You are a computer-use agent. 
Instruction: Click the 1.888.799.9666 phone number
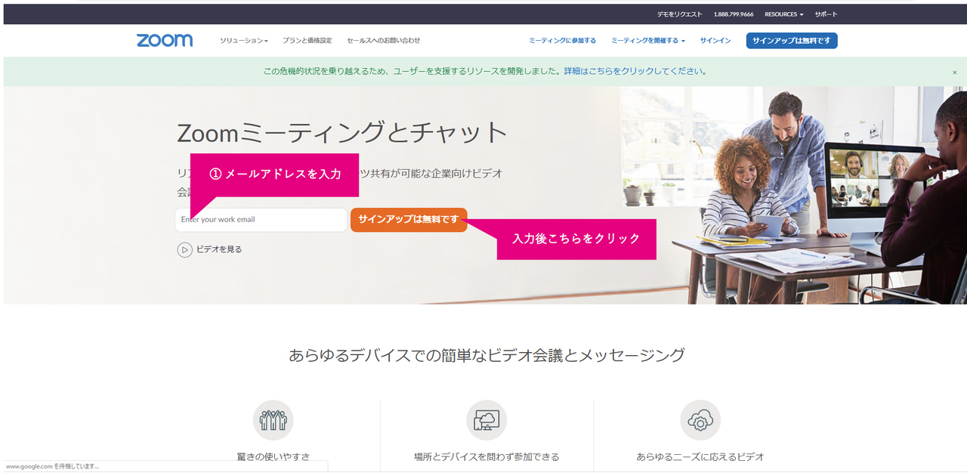734,14
